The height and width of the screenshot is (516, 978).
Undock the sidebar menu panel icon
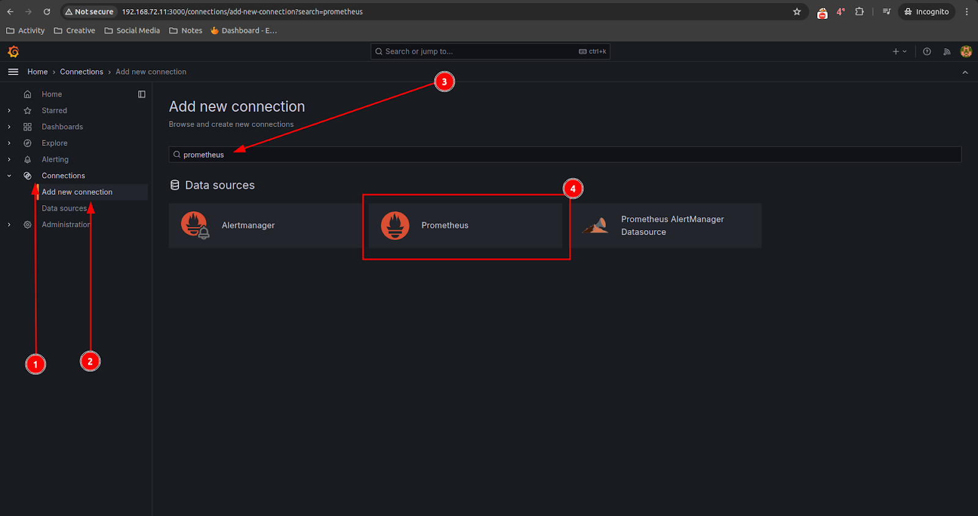142,95
